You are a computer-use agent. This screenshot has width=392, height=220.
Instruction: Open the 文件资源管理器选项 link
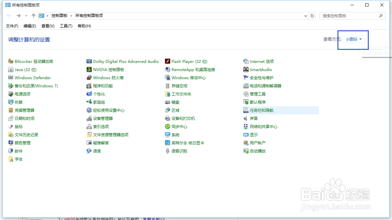111,135
